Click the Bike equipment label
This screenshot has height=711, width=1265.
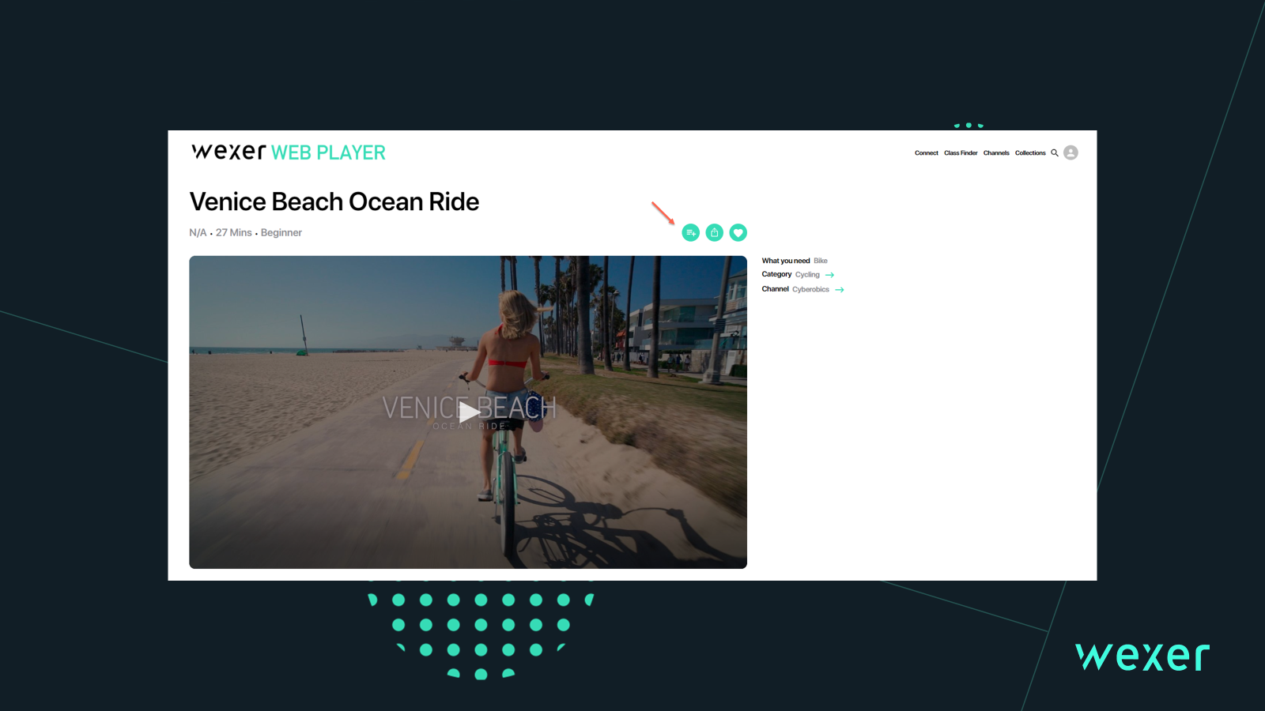[821, 261]
